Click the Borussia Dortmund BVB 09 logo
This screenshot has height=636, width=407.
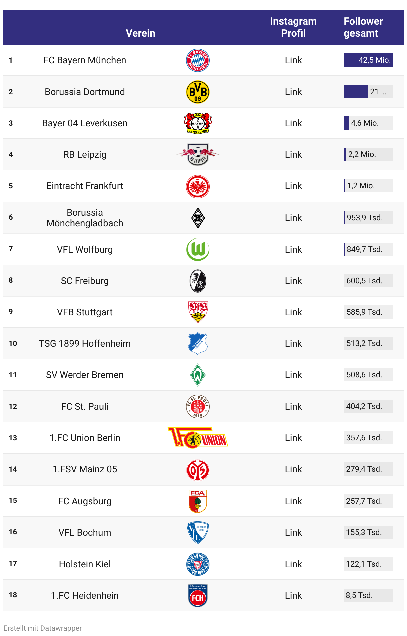click(198, 92)
